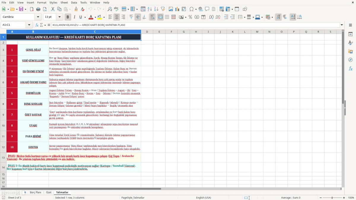Click the formula input line
Viewport: 356px width, 200px height.
196,25
